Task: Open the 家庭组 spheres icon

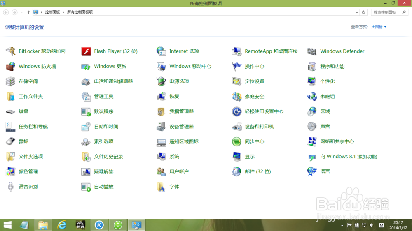Action: click(312, 97)
